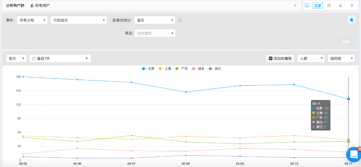Click the 添加到看板 button
Image resolution: width=361 pixels, height=167 pixels.
click(280, 58)
